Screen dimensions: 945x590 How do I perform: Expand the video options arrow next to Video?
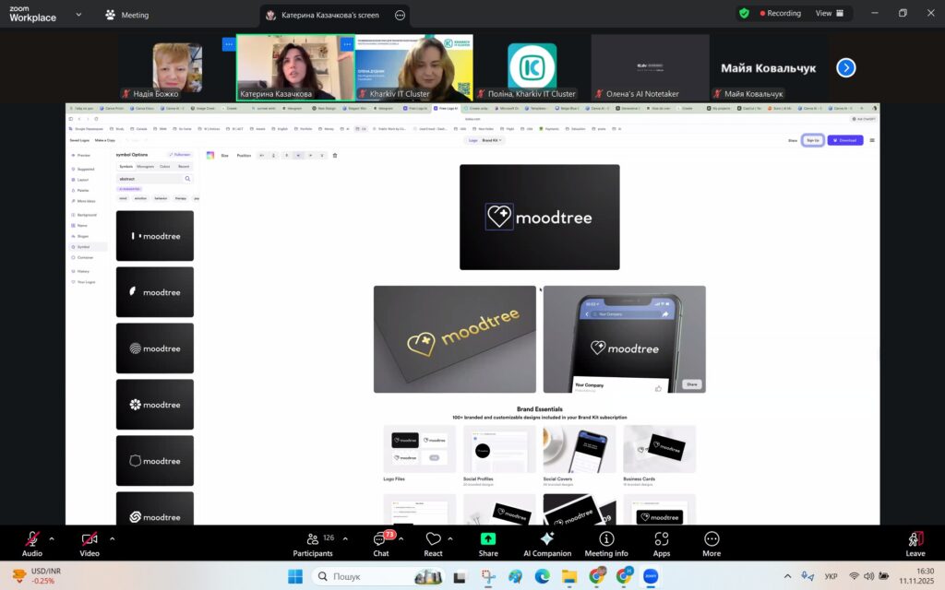click(113, 538)
